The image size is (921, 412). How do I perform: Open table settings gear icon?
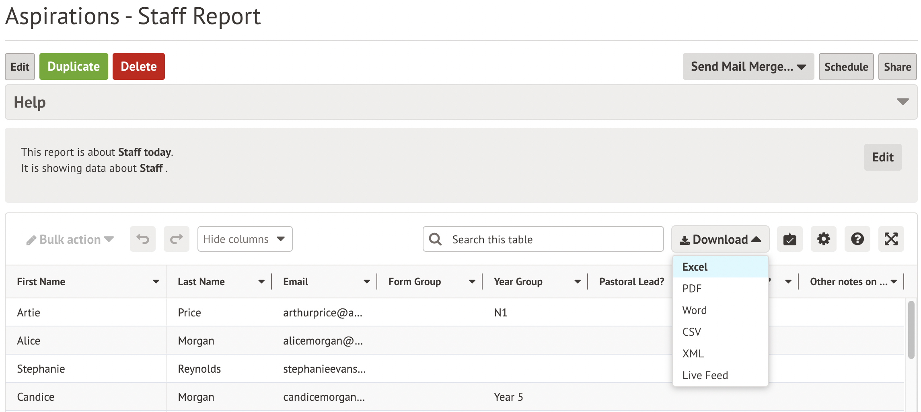click(823, 239)
